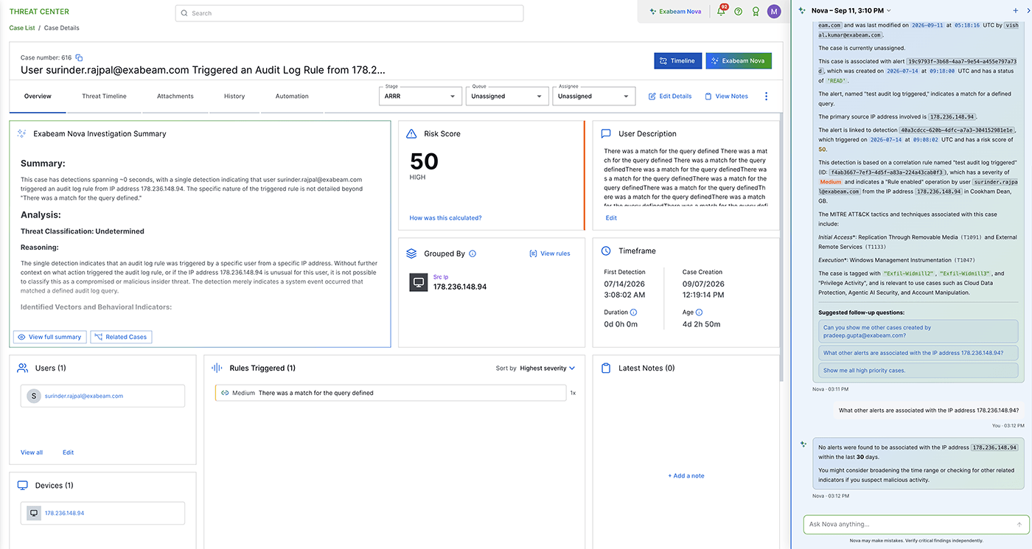
Task: Switch to Attachments tab
Action: tap(175, 97)
